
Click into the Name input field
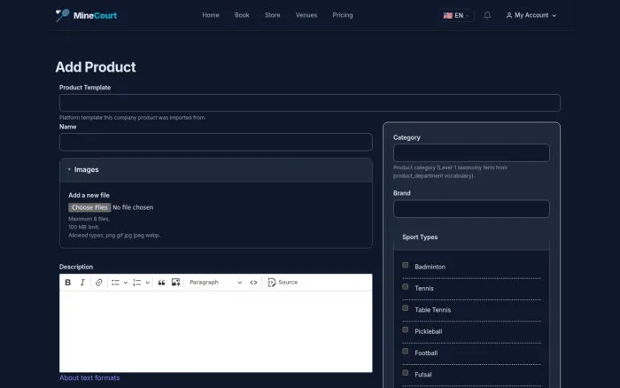point(216,142)
